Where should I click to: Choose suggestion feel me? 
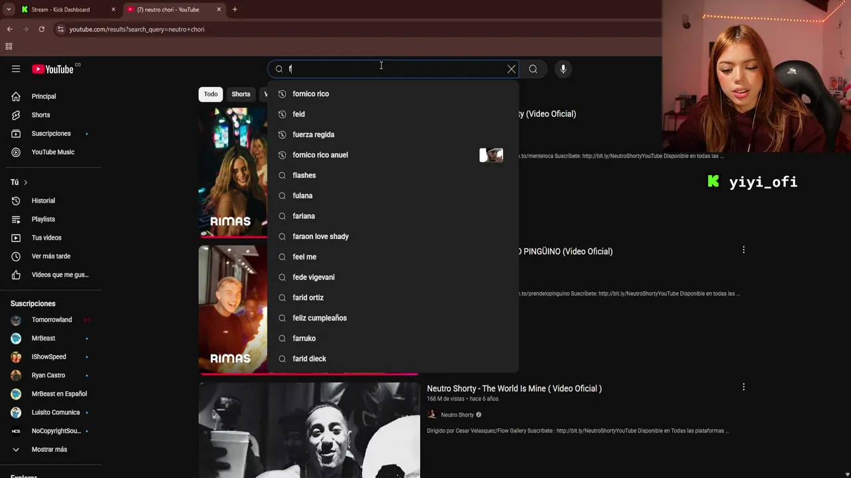[393, 257]
